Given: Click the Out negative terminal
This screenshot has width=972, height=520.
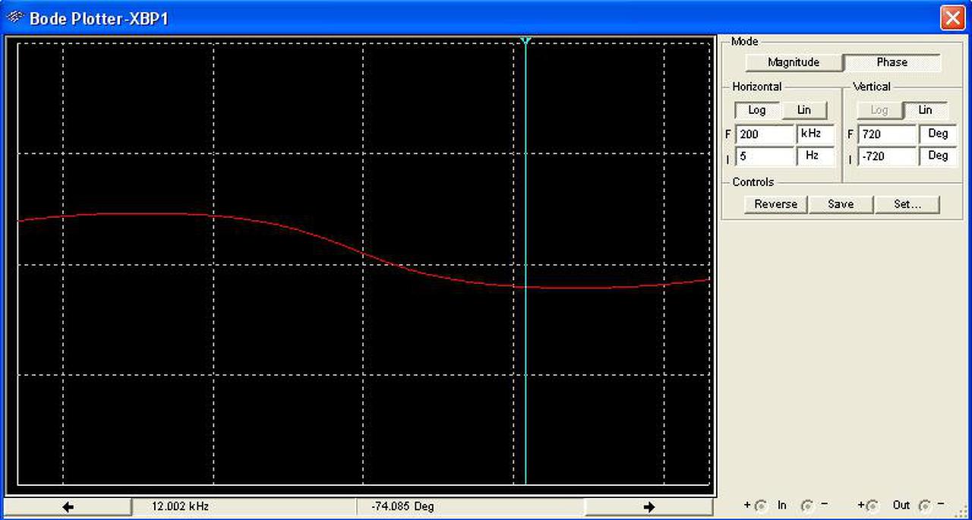Looking at the screenshot, I should coord(924,506).
